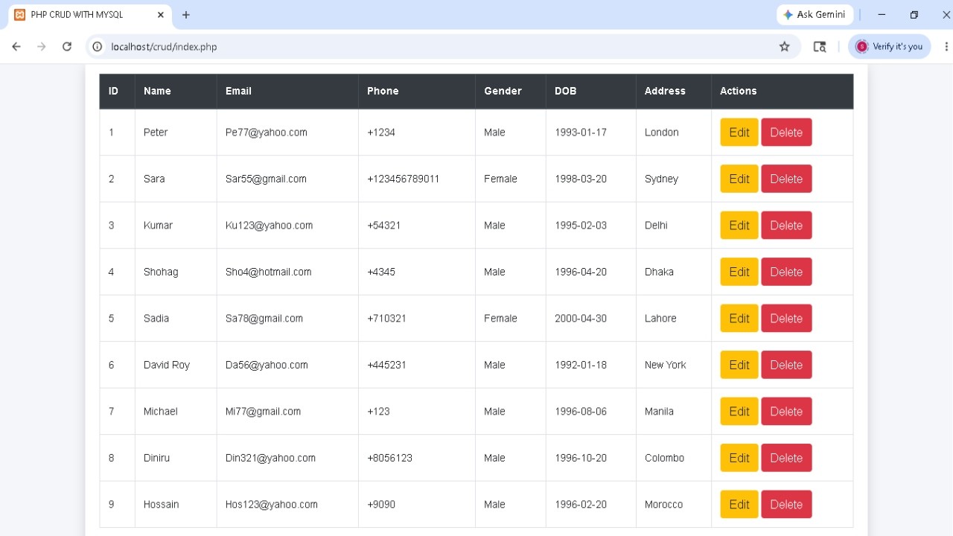
Task: Click the address Colombo
Action: 664,458
